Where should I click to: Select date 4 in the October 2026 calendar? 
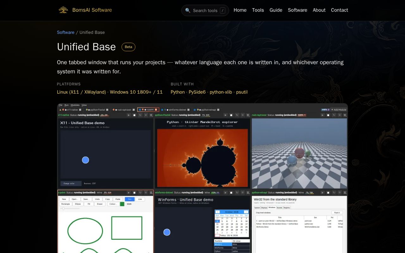tap(217, 221)
